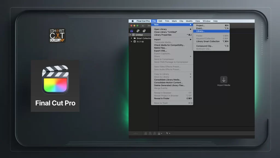Open the Help menu
Viewport: 280px width, 158px height.
pos(215,21)
